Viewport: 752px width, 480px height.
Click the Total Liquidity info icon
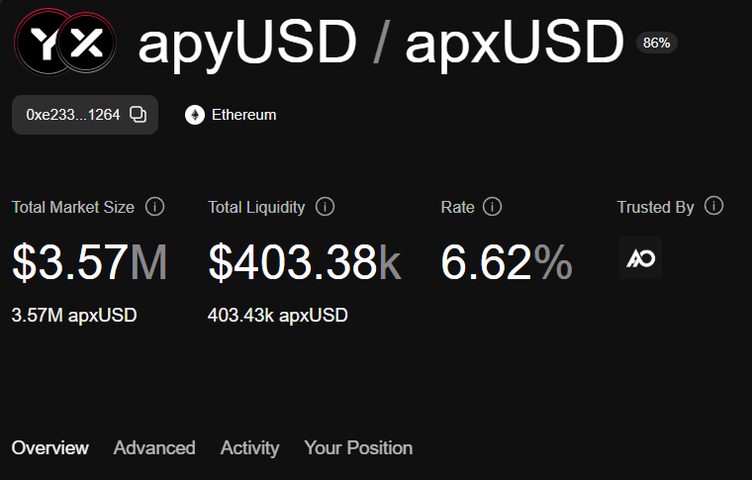325,207
